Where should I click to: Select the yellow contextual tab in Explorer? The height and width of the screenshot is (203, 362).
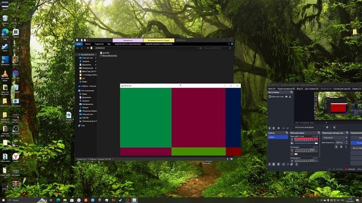point(159,40)
